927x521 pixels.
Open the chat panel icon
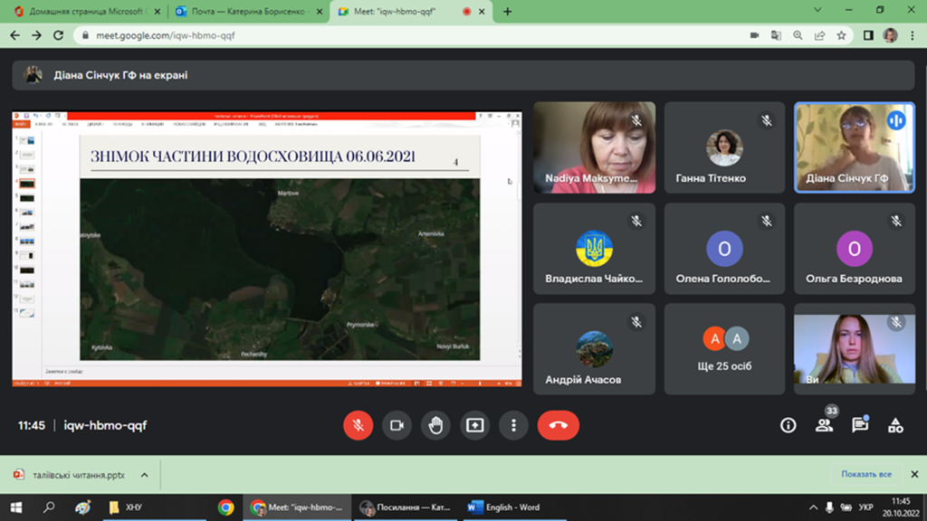pos(860,425)
